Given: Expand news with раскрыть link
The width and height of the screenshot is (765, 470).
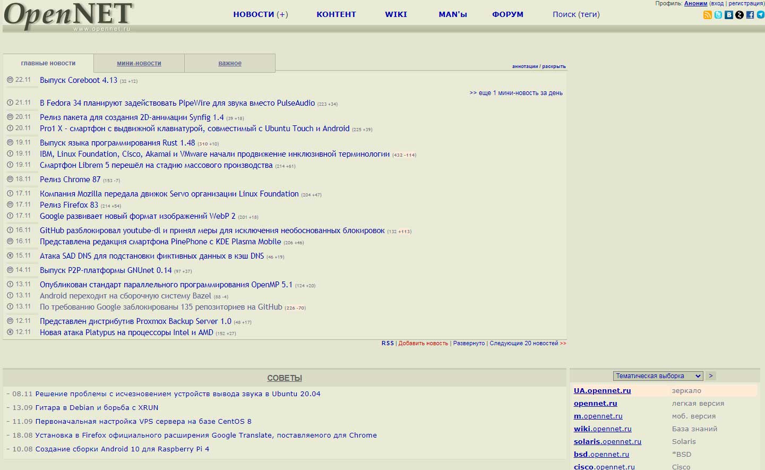Looking at the screenshot, I should pyautogui.click(x=554, y=66).
